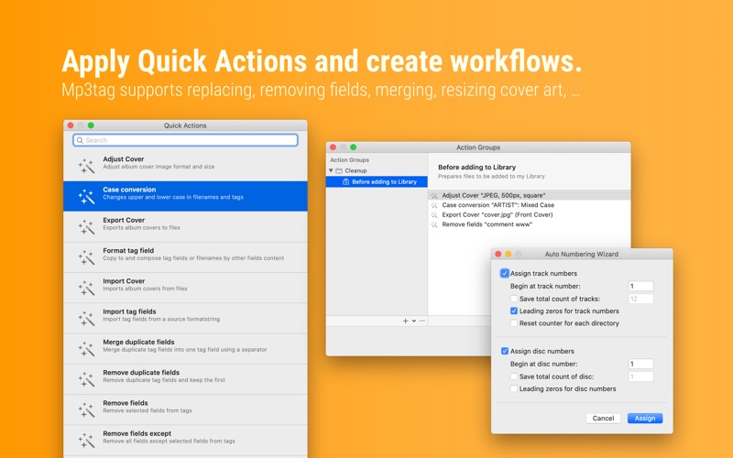Click the Cleanup folder icon in Action Groups
The width and height of the screenshot is (733, 458).
339,170
